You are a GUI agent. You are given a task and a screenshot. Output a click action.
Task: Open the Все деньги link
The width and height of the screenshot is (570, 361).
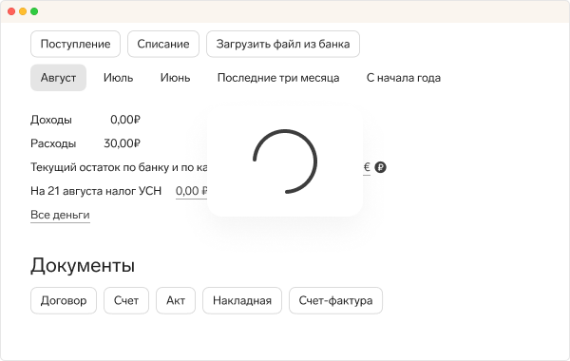pos(60,215)
